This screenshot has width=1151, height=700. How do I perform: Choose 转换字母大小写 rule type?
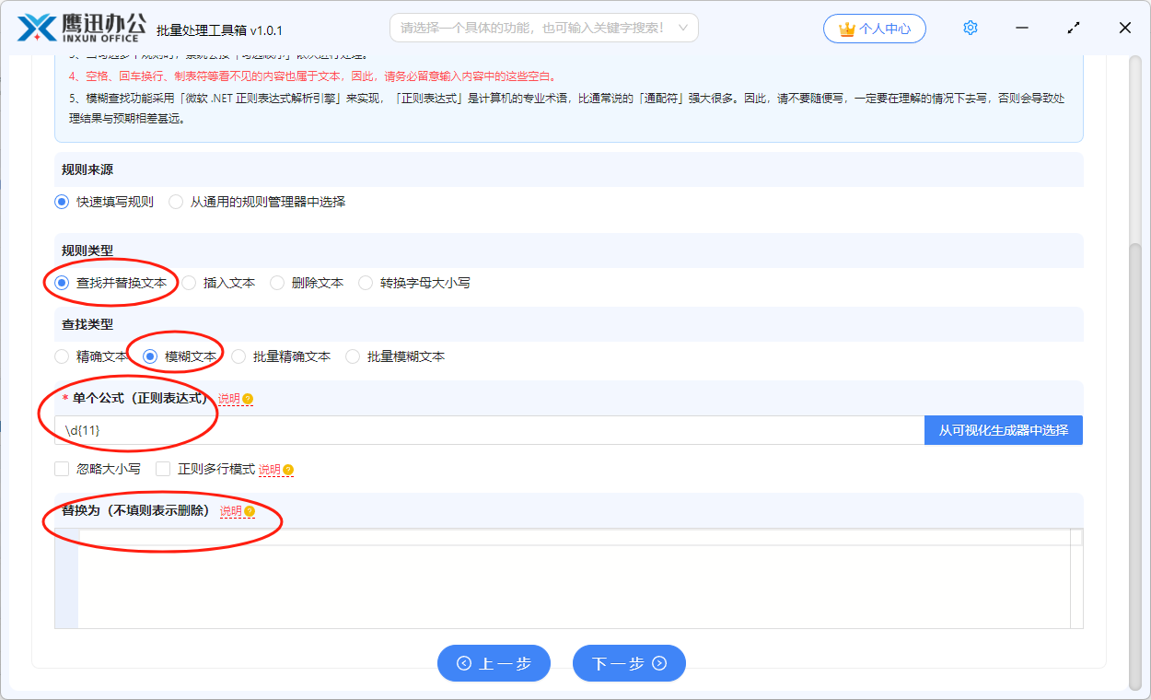[x=414, y=283]
